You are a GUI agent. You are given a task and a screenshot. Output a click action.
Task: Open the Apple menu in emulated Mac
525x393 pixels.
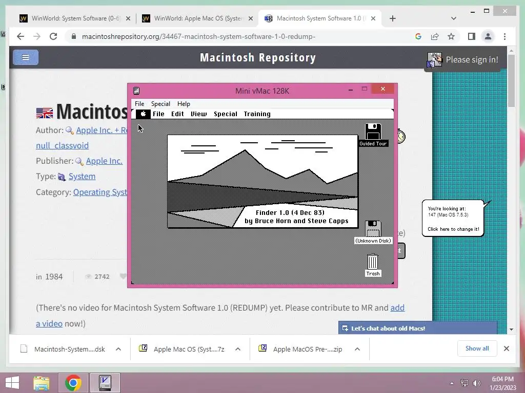pyautogui.click(x=143, y=114)
